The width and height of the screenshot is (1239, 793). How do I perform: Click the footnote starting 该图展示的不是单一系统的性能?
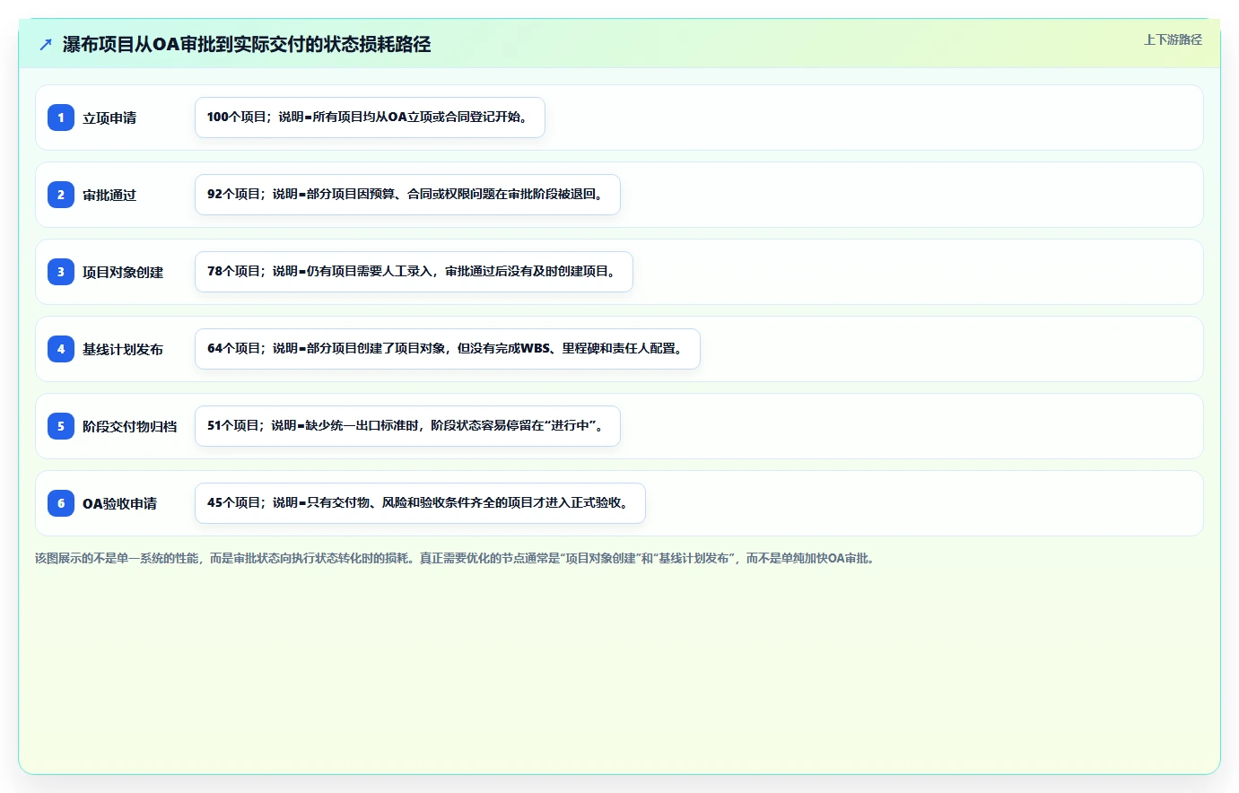[x=456, y=558]
